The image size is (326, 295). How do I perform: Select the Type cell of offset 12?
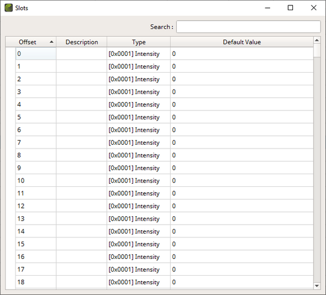(x=139, y=205)
